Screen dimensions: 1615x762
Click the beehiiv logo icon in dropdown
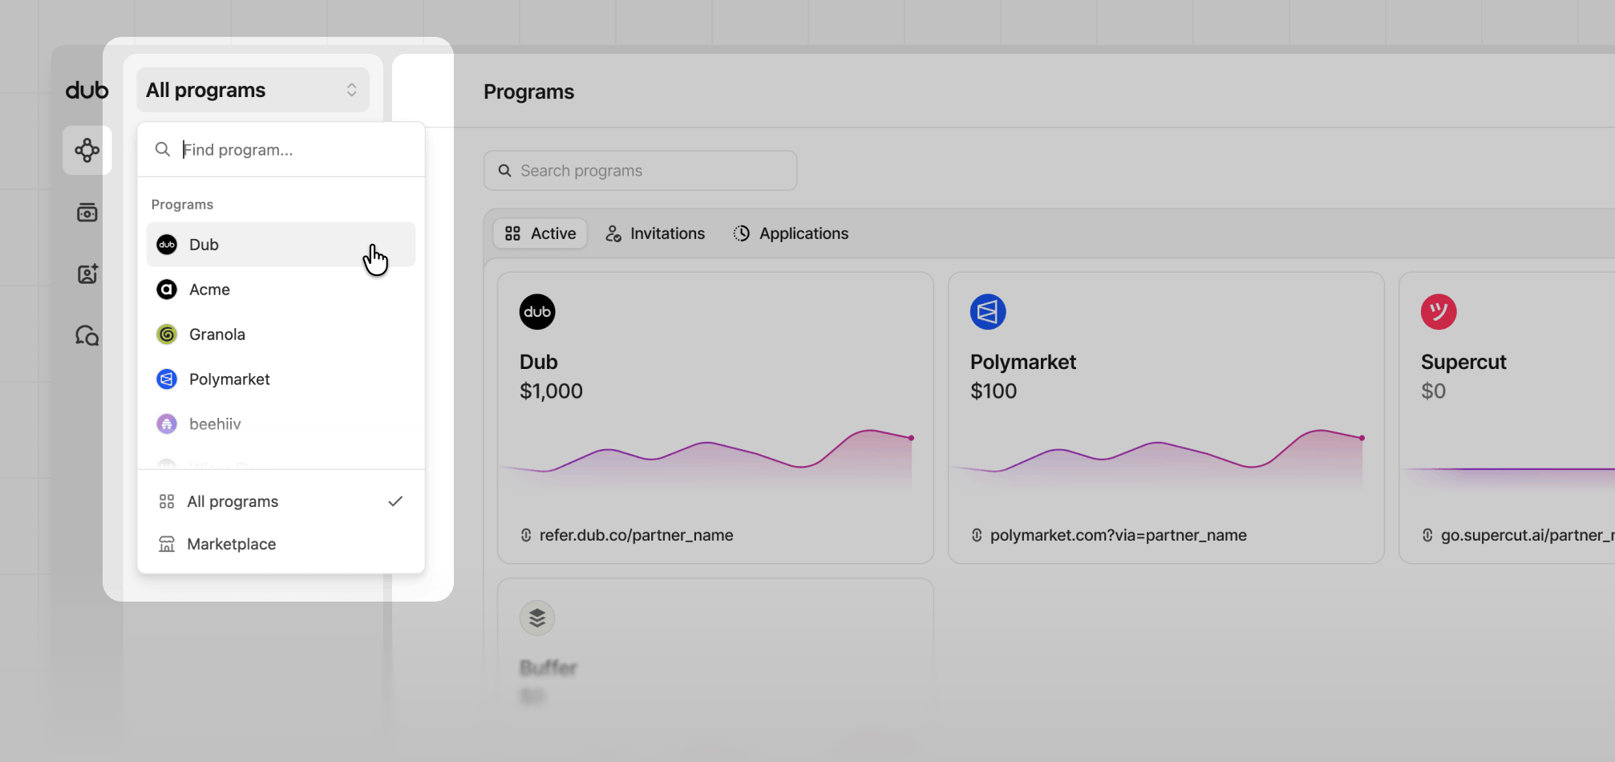(167, 424)
